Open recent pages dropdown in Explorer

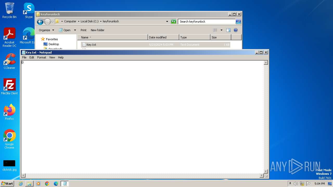point(52,22)
